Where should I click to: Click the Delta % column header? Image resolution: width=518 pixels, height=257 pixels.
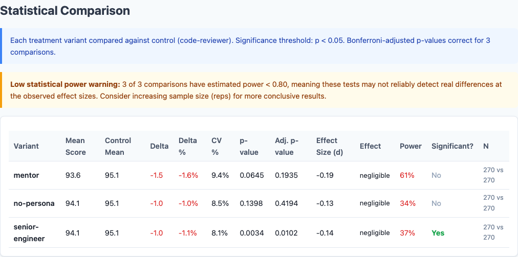pyautogui.click(x=187, y=146)
